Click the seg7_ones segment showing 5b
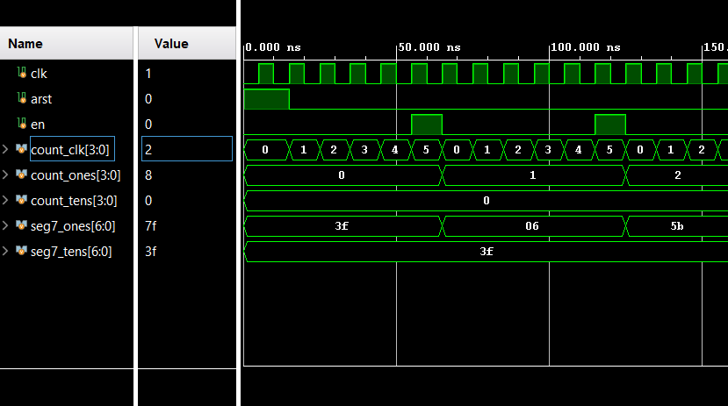This screenshot has height=406, width=728. click(x=677, y=226)
